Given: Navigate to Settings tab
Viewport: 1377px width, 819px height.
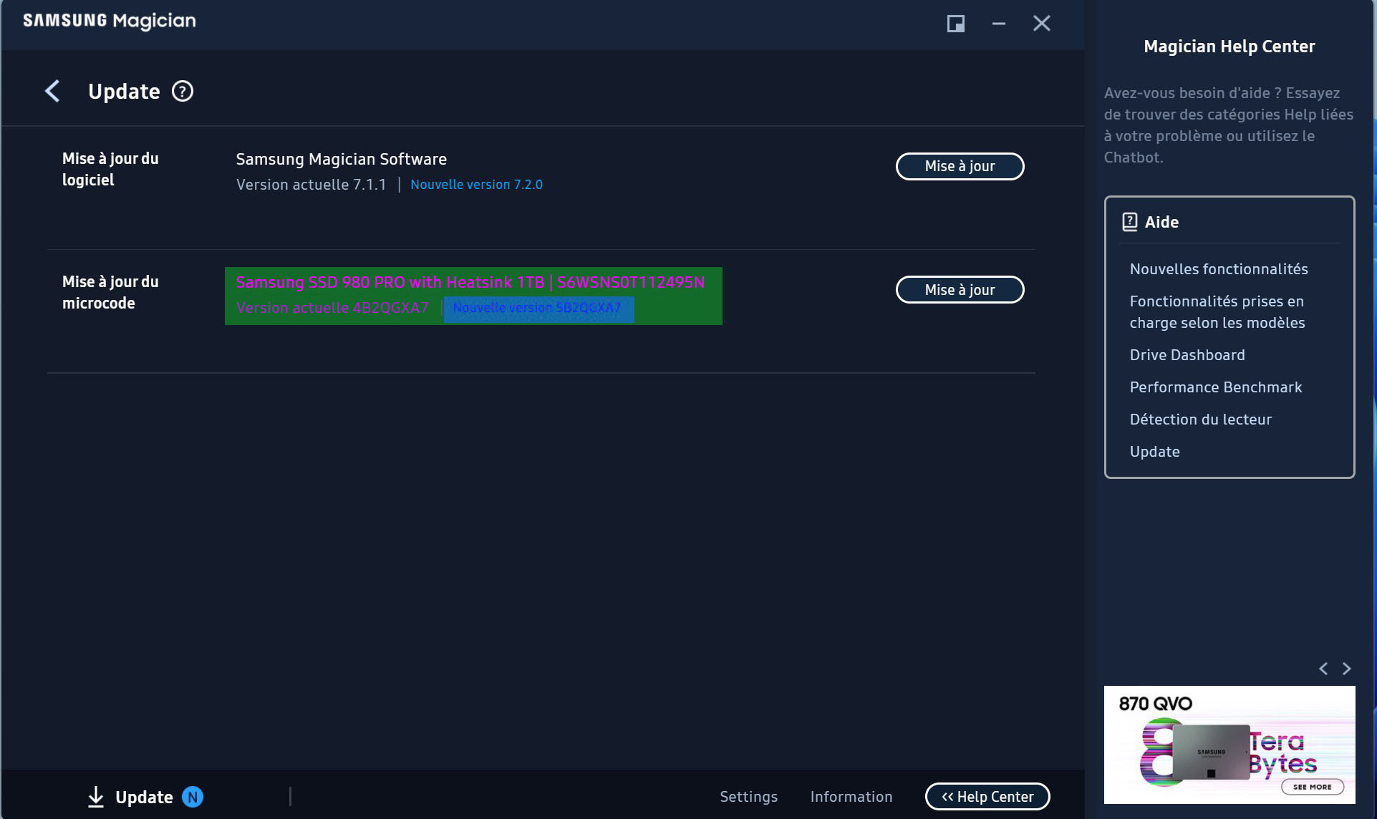Looking at the screenshot, I should coord(748,797).
